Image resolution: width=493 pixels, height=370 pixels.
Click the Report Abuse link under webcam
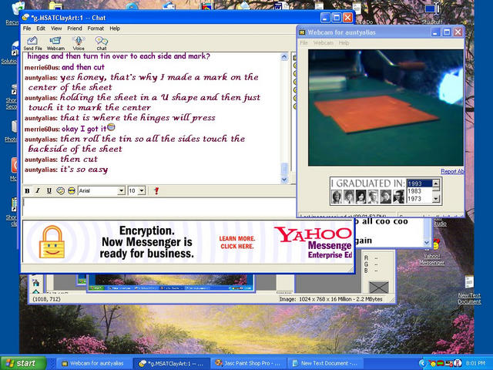[452, 171]
